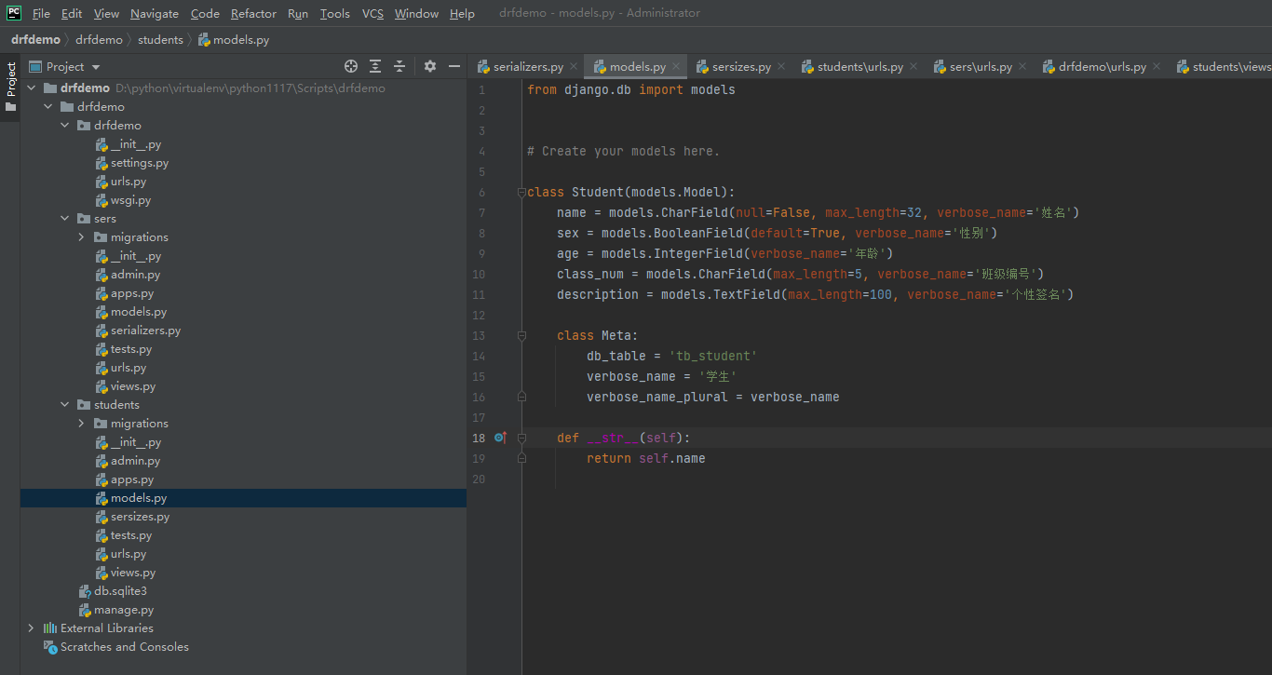Select tests.py under sers folder

pos(131,349)
